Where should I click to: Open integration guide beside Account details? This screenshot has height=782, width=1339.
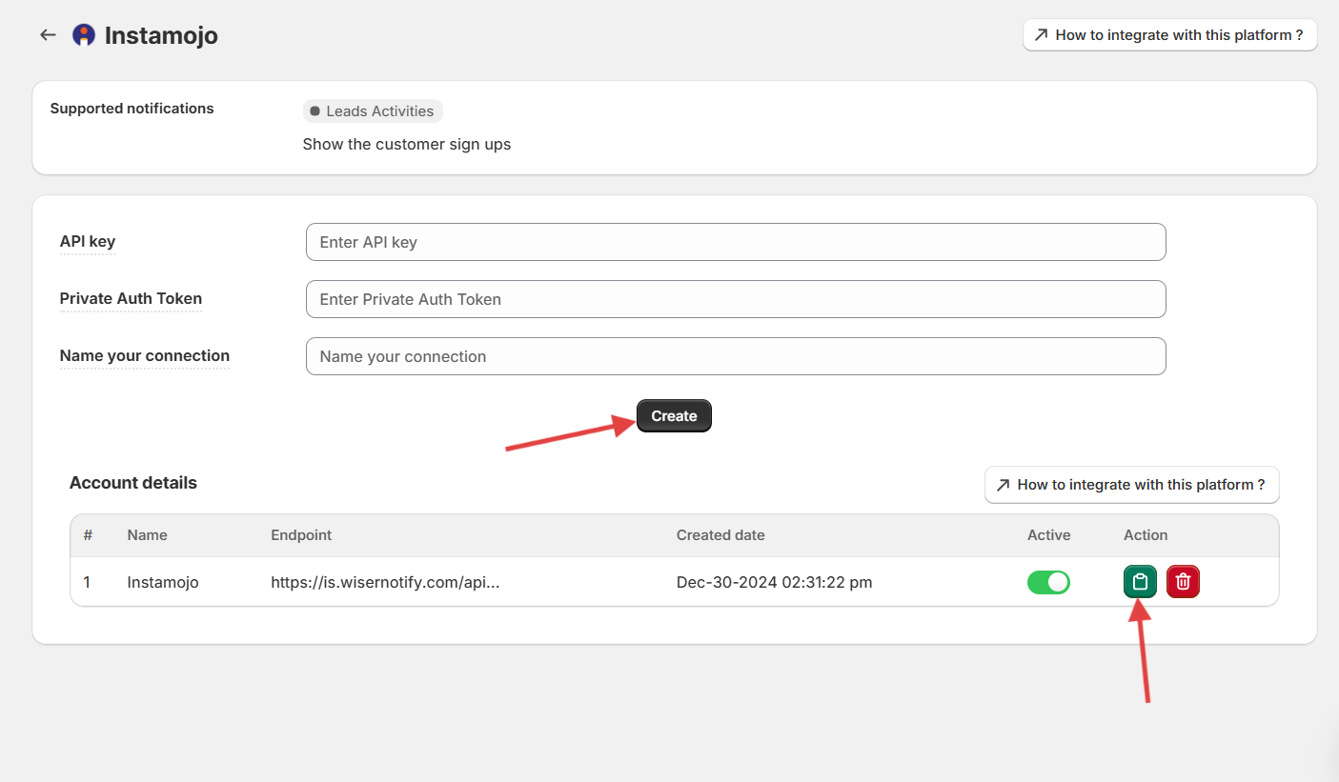point(1131,485)
